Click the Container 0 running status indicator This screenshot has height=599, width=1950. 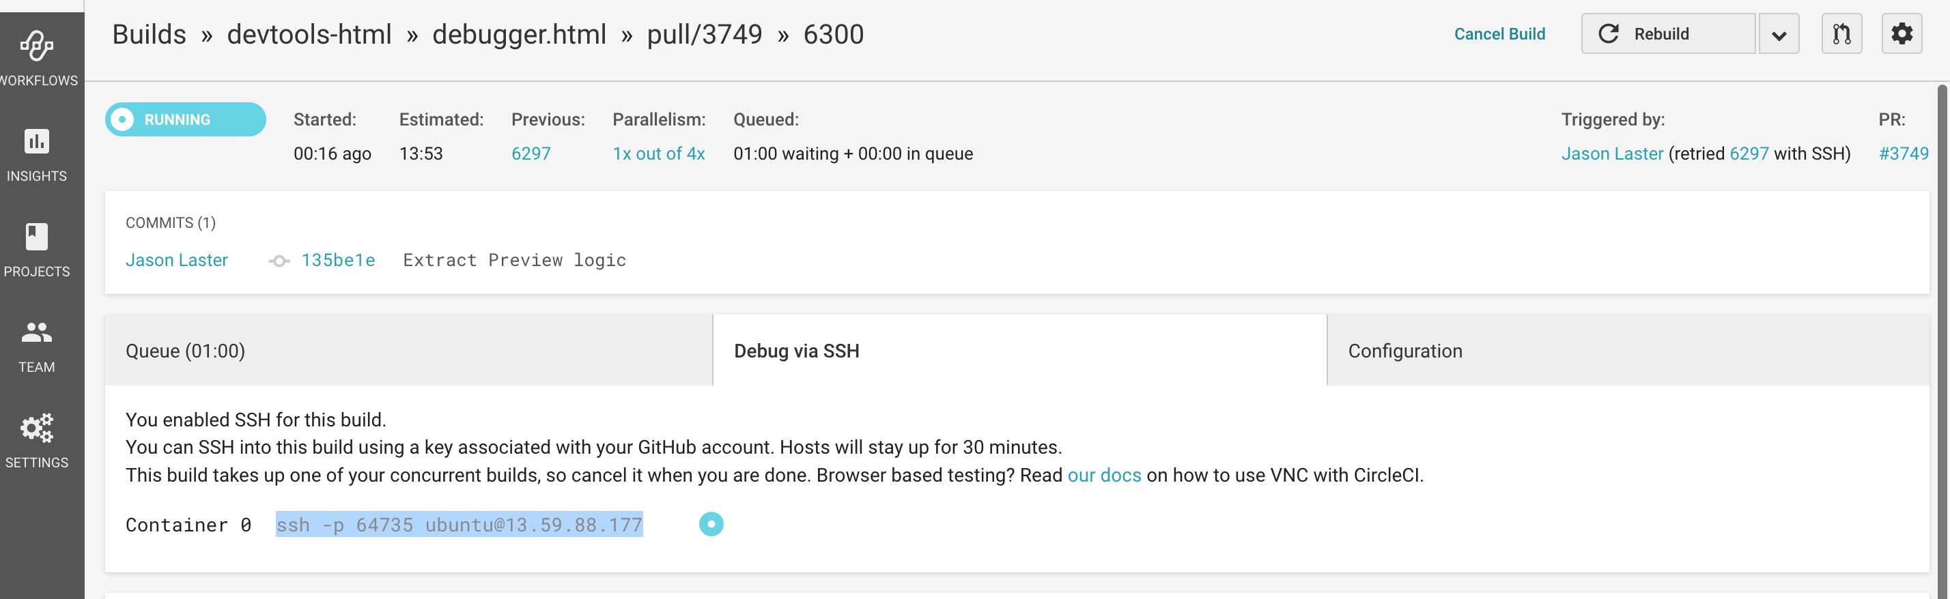point(711,524)
